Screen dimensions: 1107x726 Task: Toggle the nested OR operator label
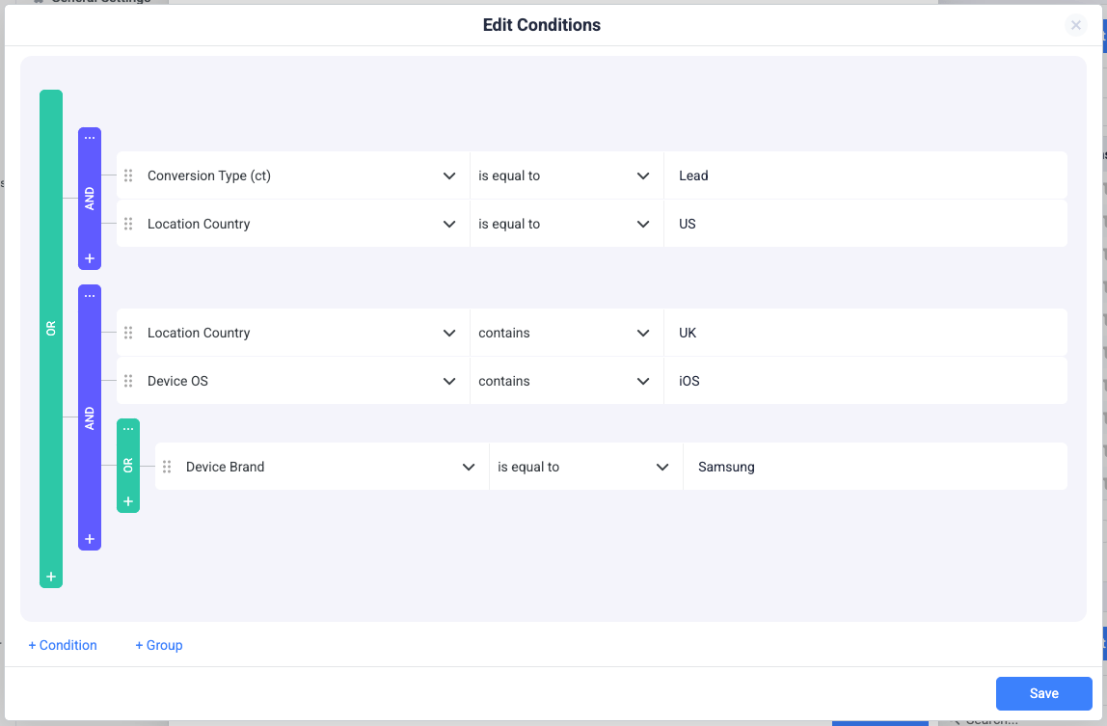[x=128, y=466]
